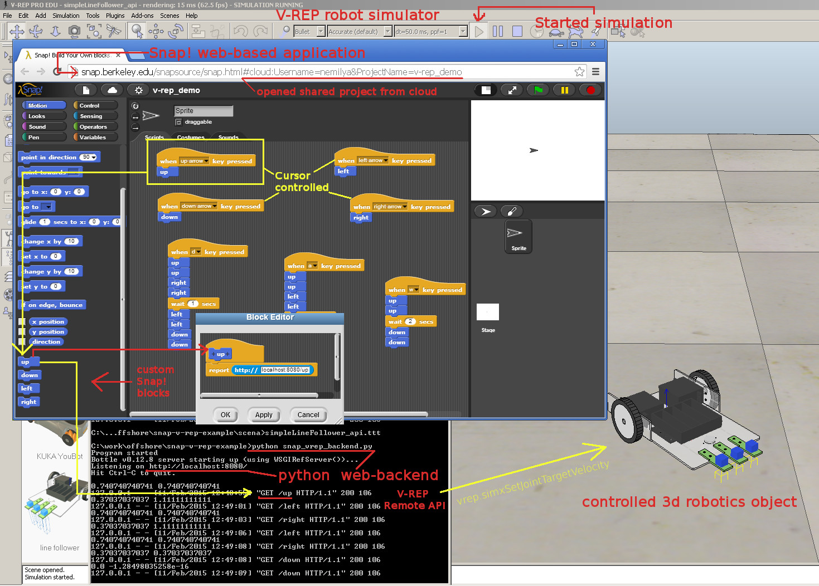Open the dt=50.0 ms time step dropdown

pos(463,32)
